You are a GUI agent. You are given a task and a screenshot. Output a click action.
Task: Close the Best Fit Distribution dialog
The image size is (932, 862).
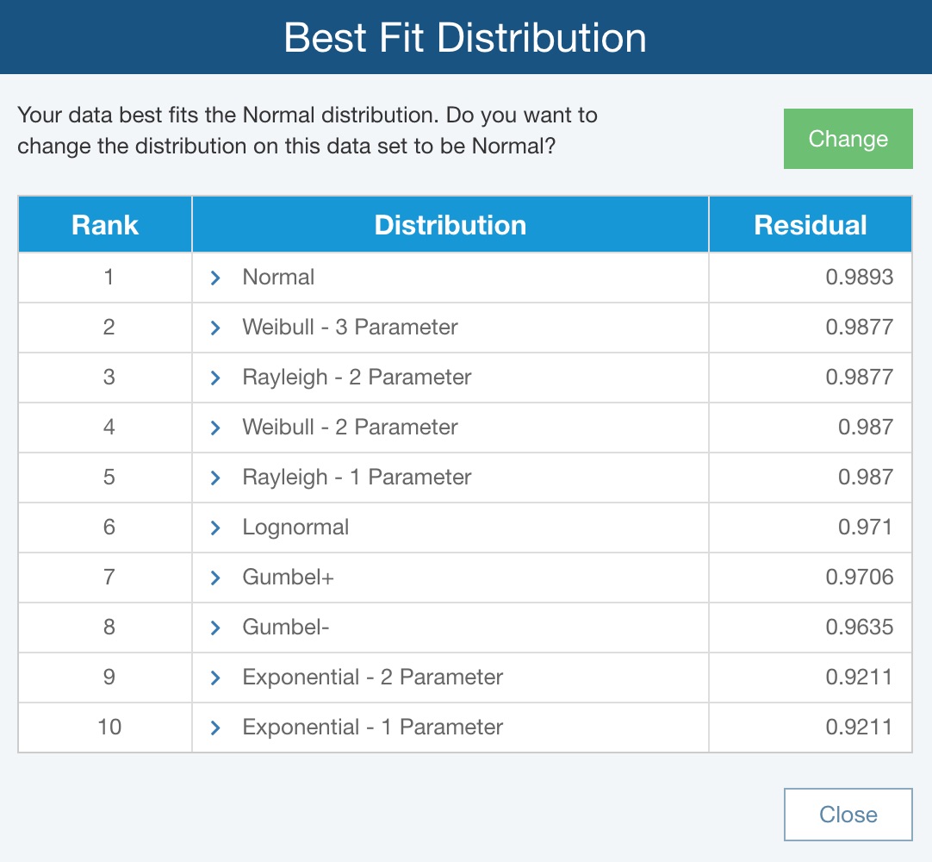point(848,814)
